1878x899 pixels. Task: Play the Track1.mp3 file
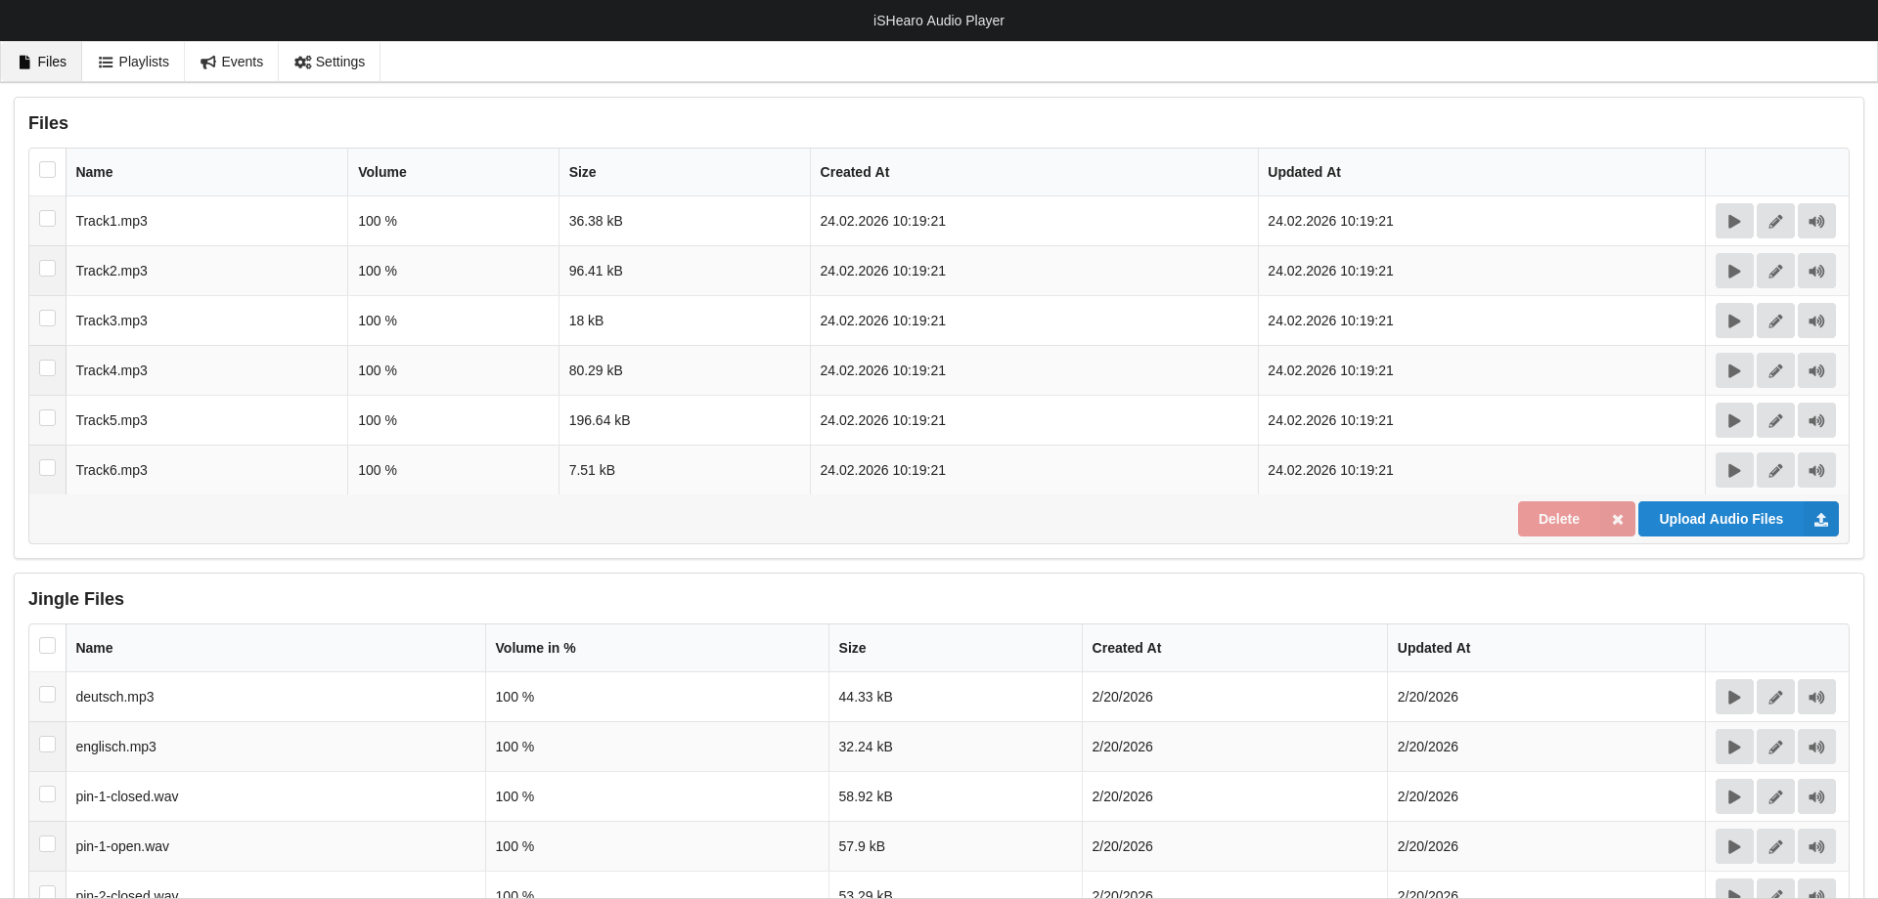click(1733, 222)
